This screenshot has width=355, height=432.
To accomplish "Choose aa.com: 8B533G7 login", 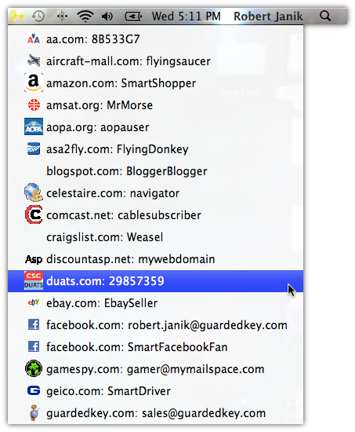I will 156,39.
